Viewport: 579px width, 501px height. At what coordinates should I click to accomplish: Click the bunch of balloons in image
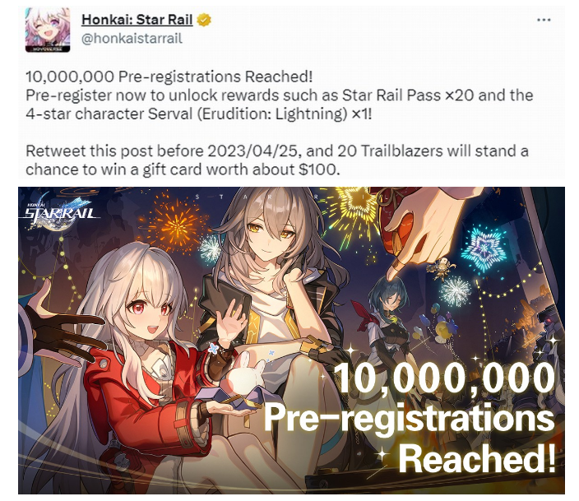point(439,325)
